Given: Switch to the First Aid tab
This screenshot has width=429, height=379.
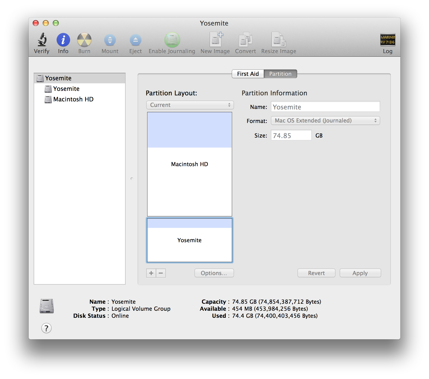Looking at the screenshot, I should (248, 74).
